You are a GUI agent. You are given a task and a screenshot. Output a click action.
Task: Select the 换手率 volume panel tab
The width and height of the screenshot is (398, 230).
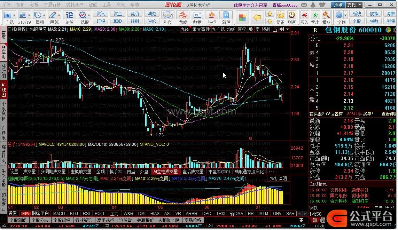click(116, 172)
